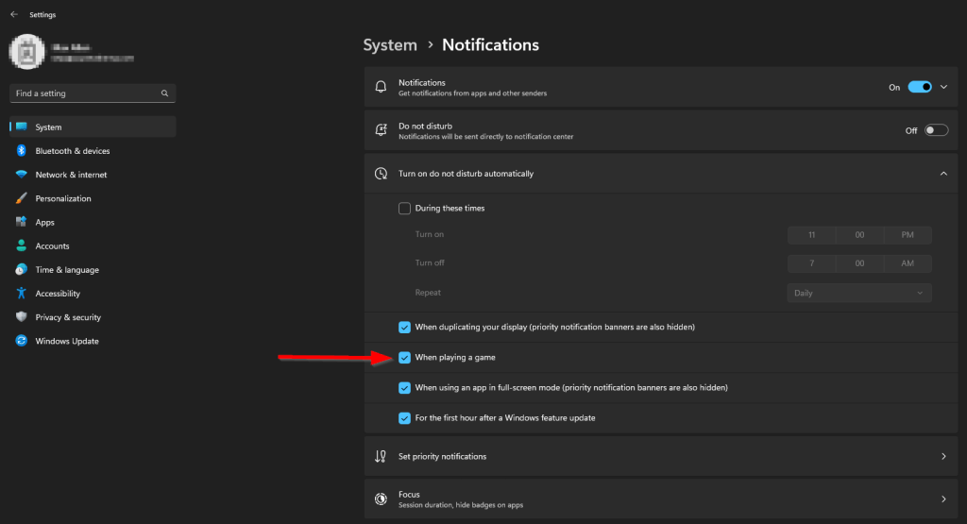
Task: Click the Bluetooth & devices icon
Action: (21, 151)
